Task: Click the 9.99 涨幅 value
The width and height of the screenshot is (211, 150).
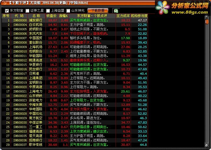Action: [64, 91]
